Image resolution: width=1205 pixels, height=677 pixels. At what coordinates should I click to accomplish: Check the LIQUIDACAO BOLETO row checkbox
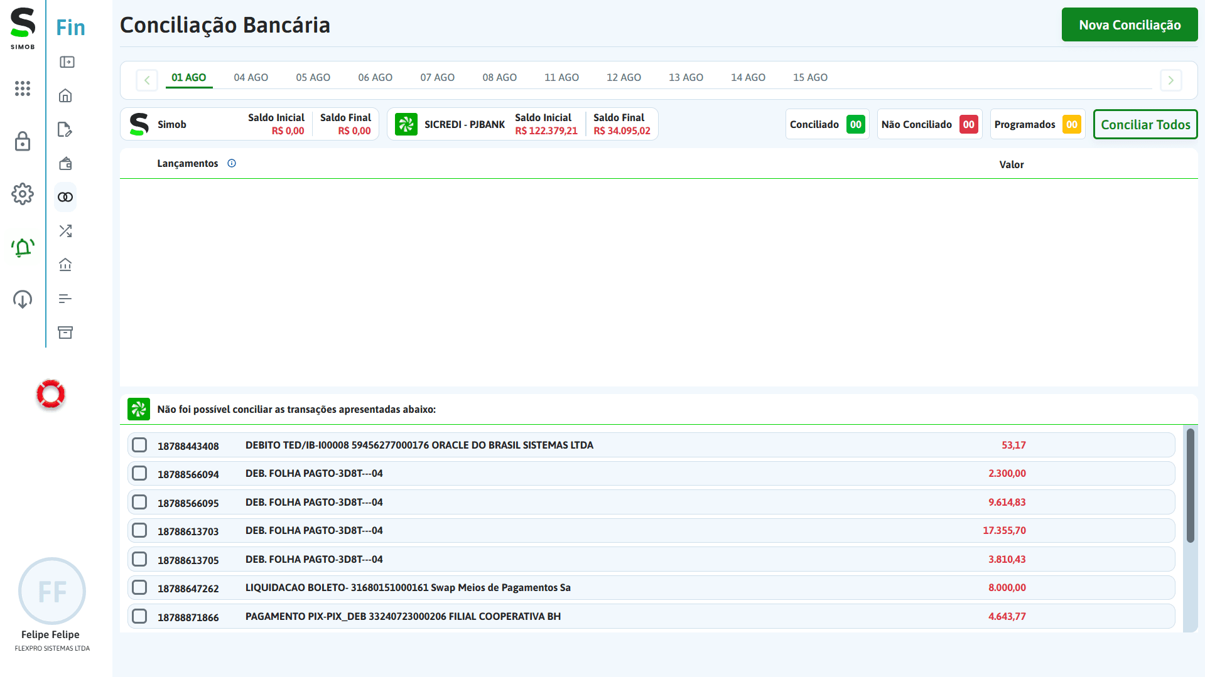[139, 587]
